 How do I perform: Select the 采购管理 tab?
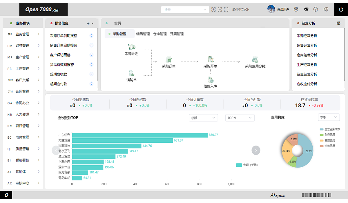[x=119, y=34]
